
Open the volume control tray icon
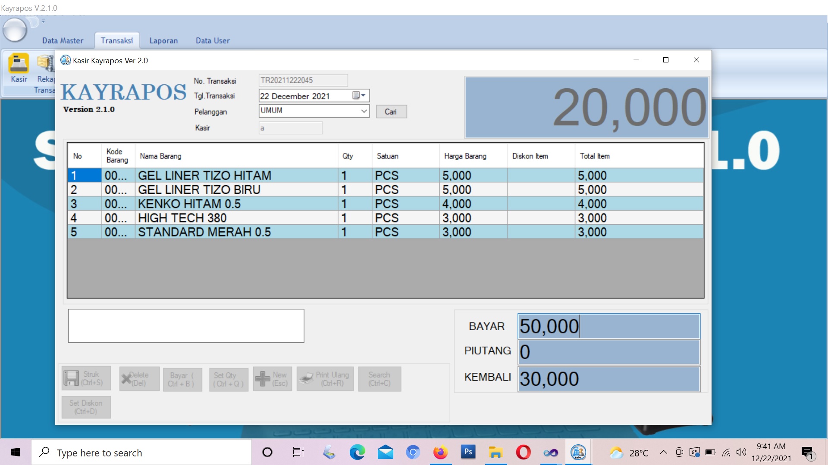tap(741, 452)
